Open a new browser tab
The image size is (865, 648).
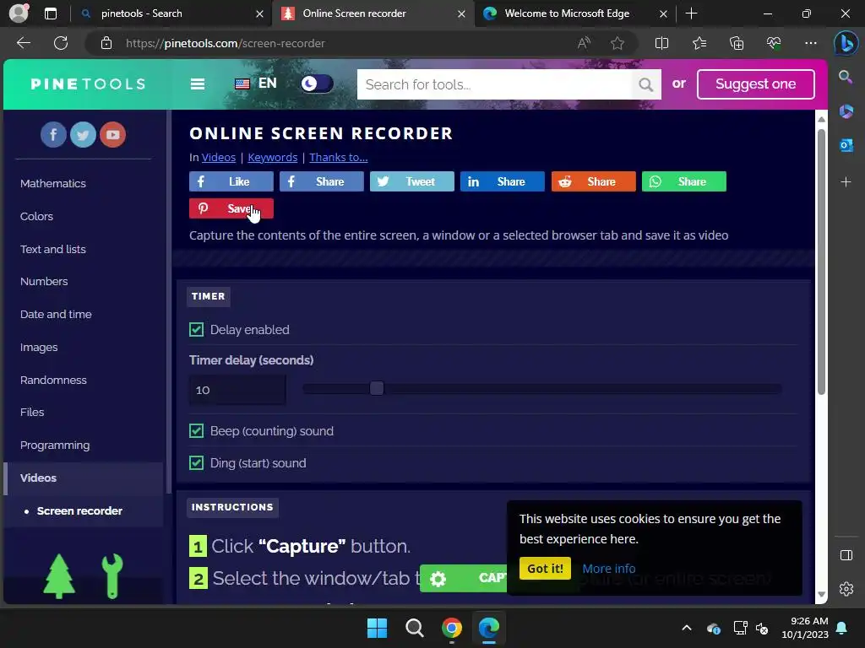691,13
